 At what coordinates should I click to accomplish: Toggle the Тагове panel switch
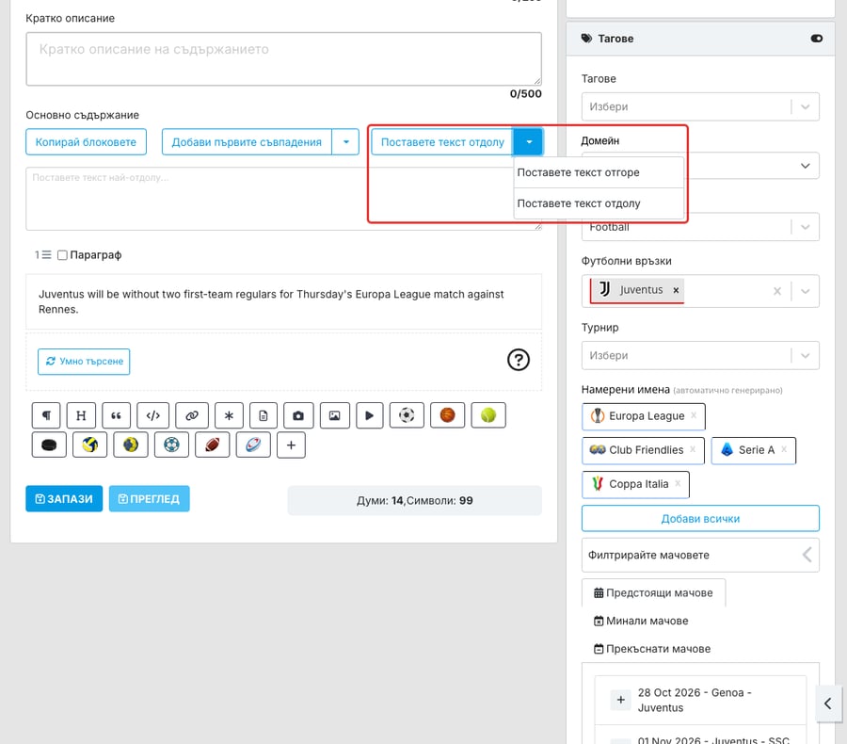[817, 39]
